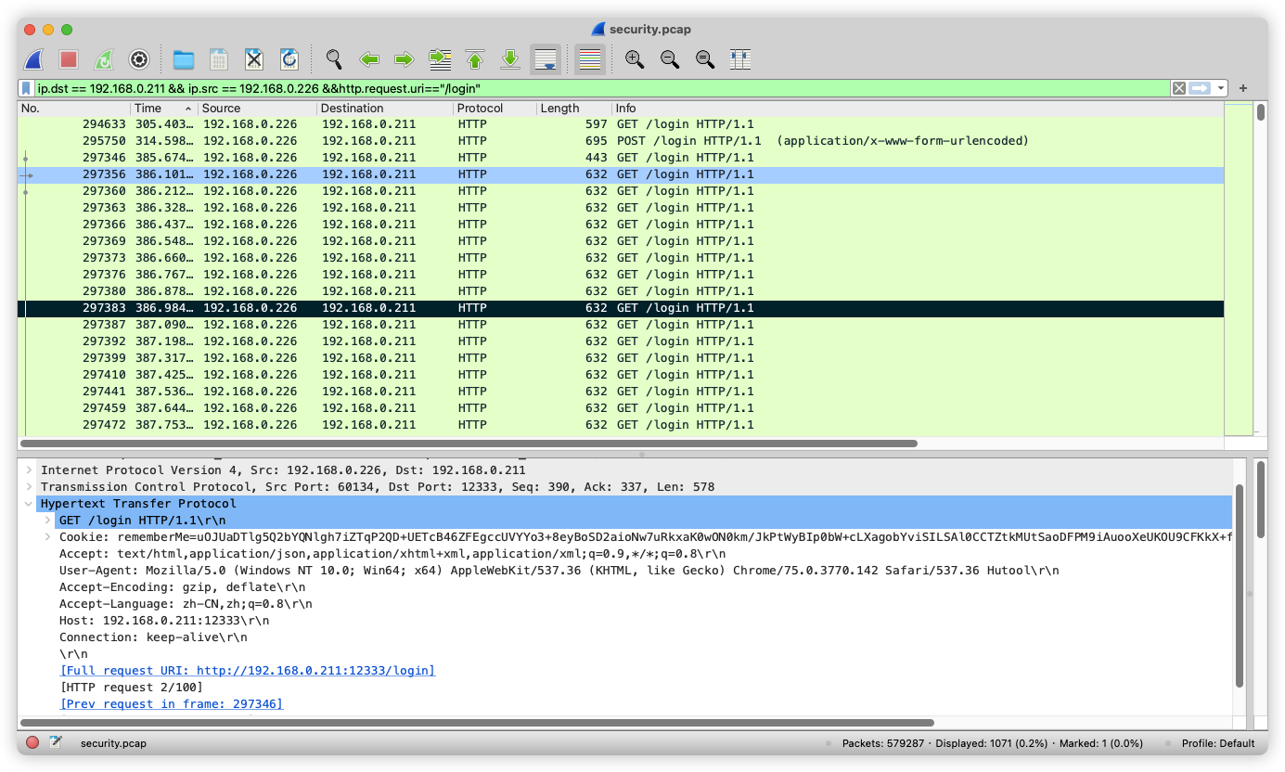This screenshot has width=1285, height=772.
Task: Open display filter bookmarks
Action: pos(27,88)
